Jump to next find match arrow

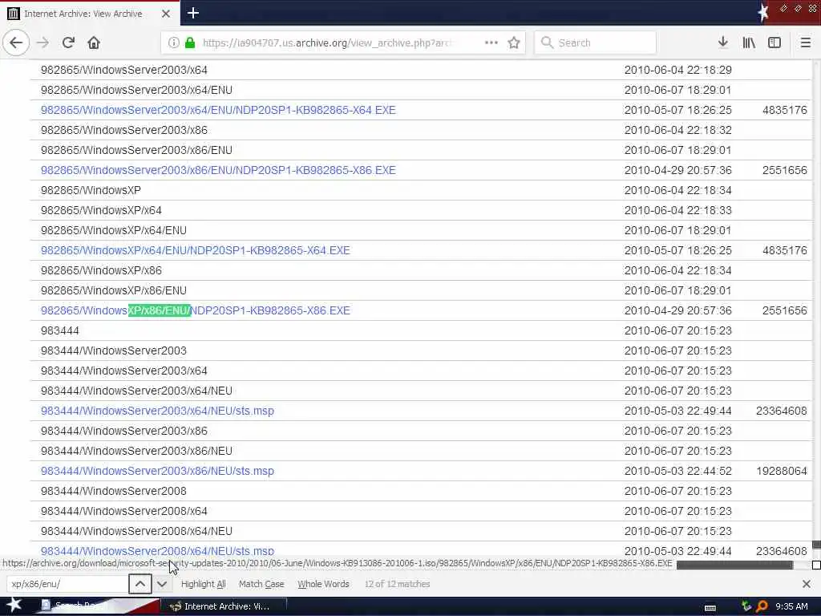coord(162,584)
